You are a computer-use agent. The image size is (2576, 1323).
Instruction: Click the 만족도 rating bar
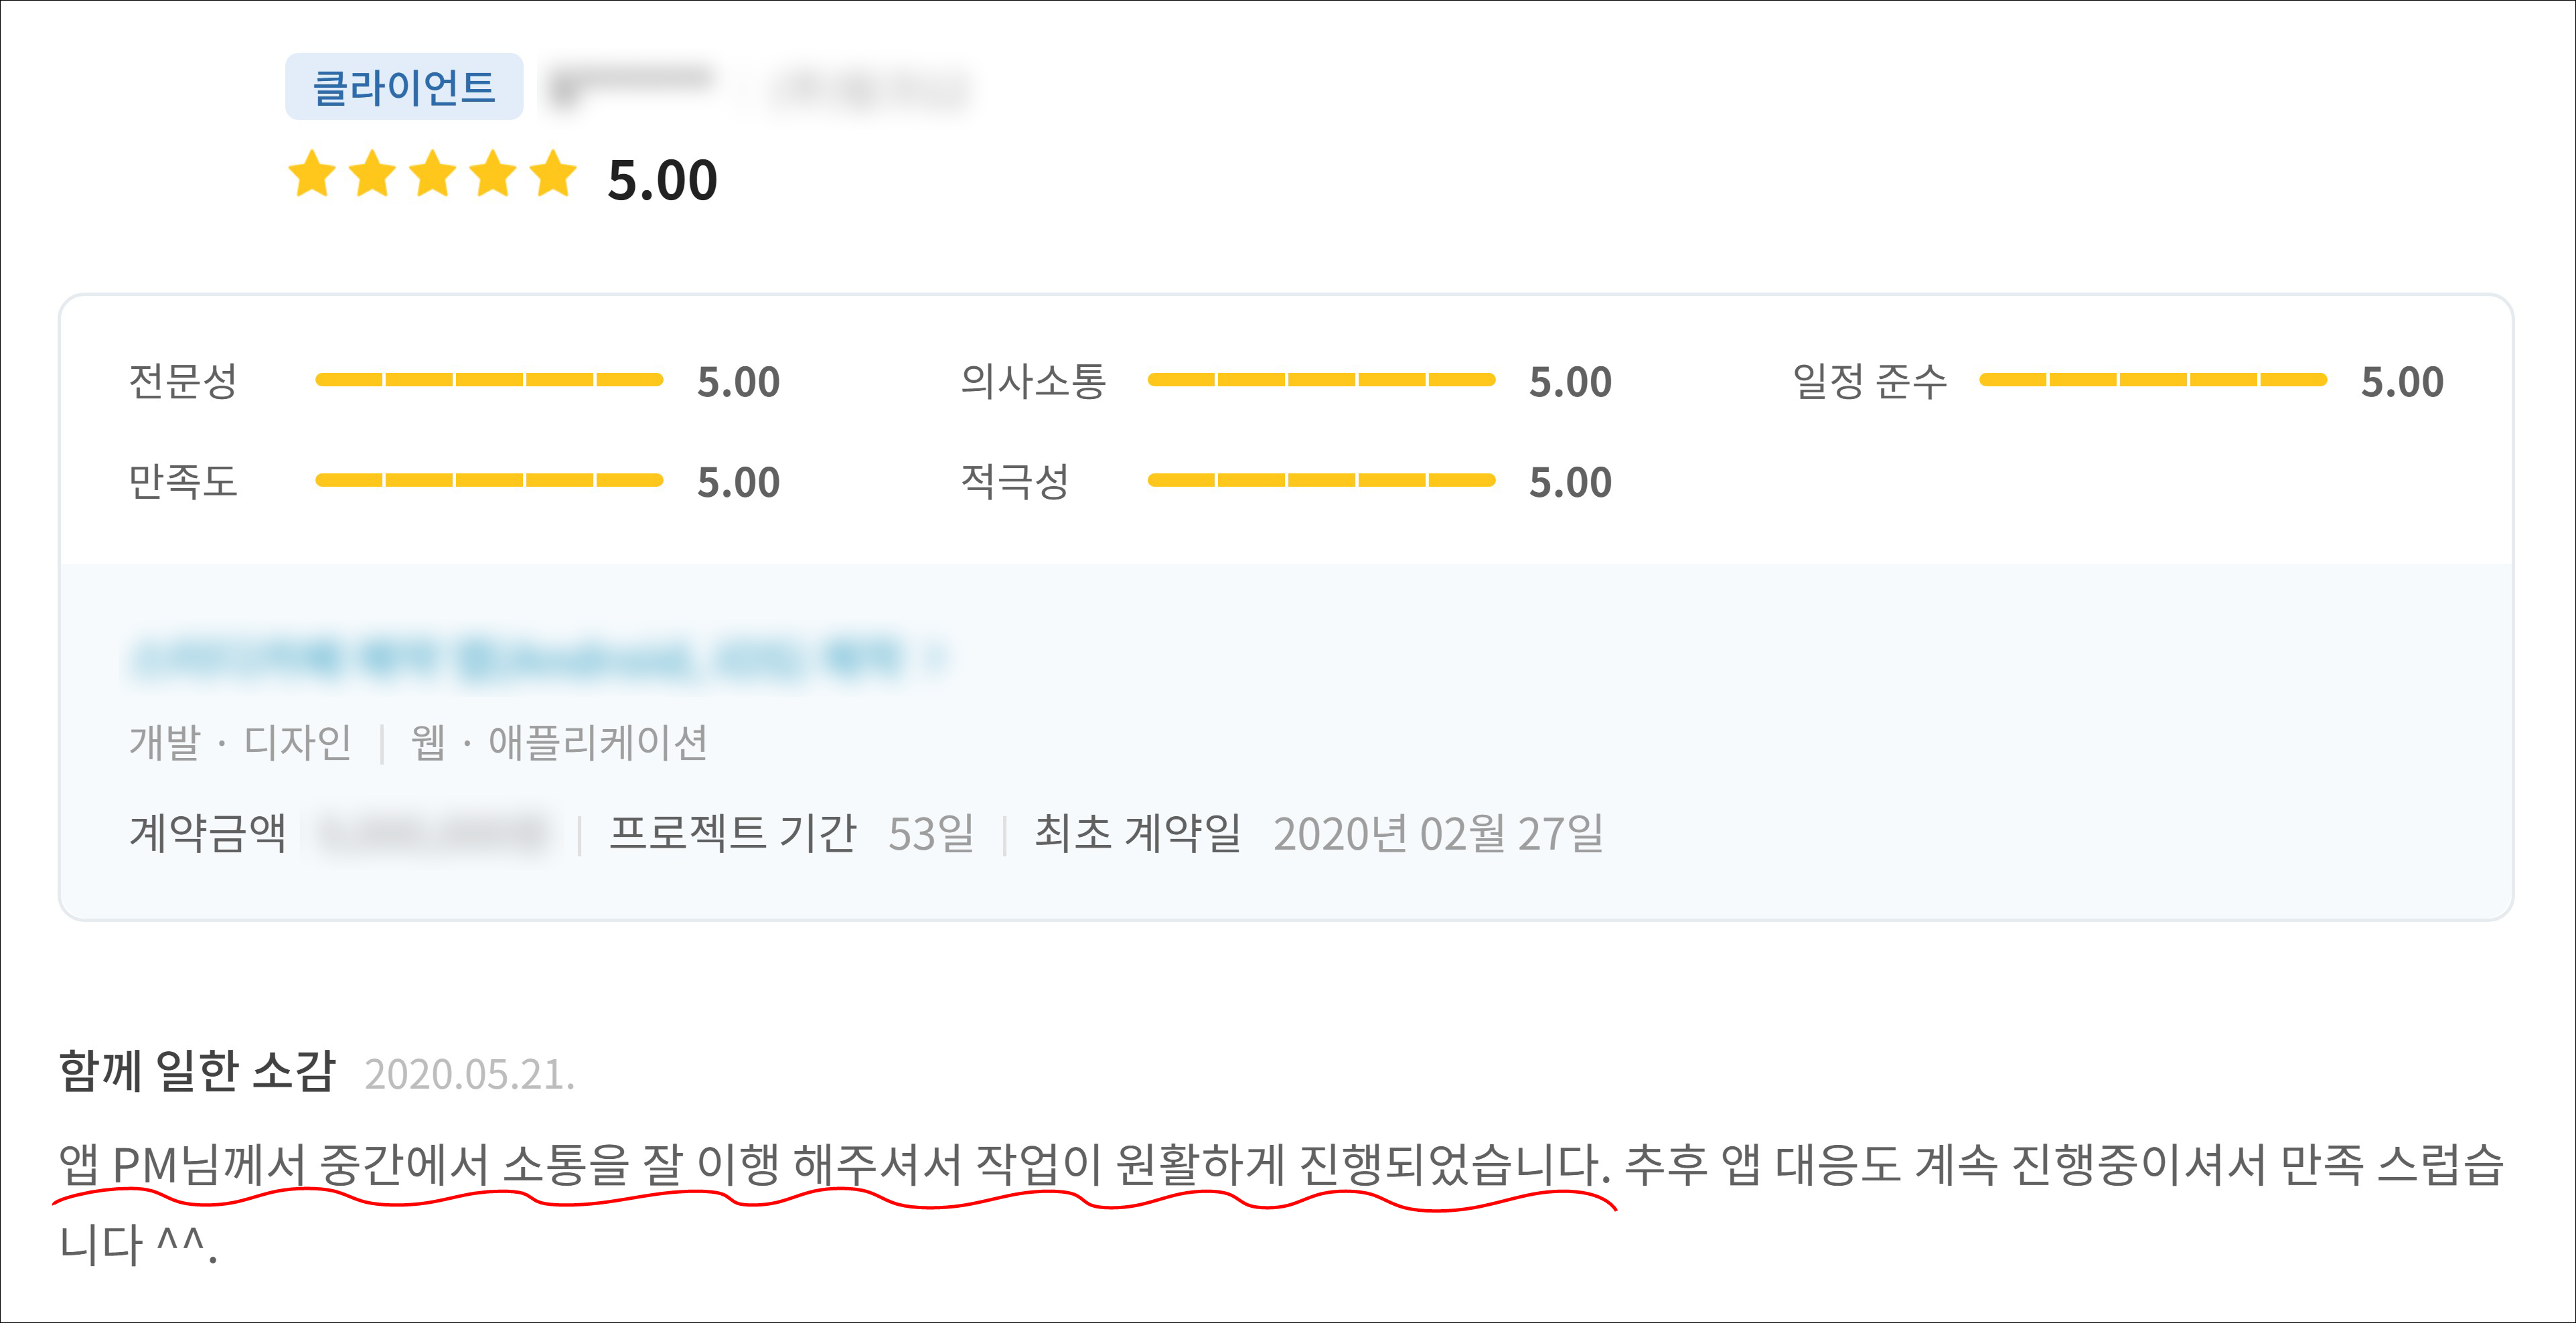click(x=489, y=481)
